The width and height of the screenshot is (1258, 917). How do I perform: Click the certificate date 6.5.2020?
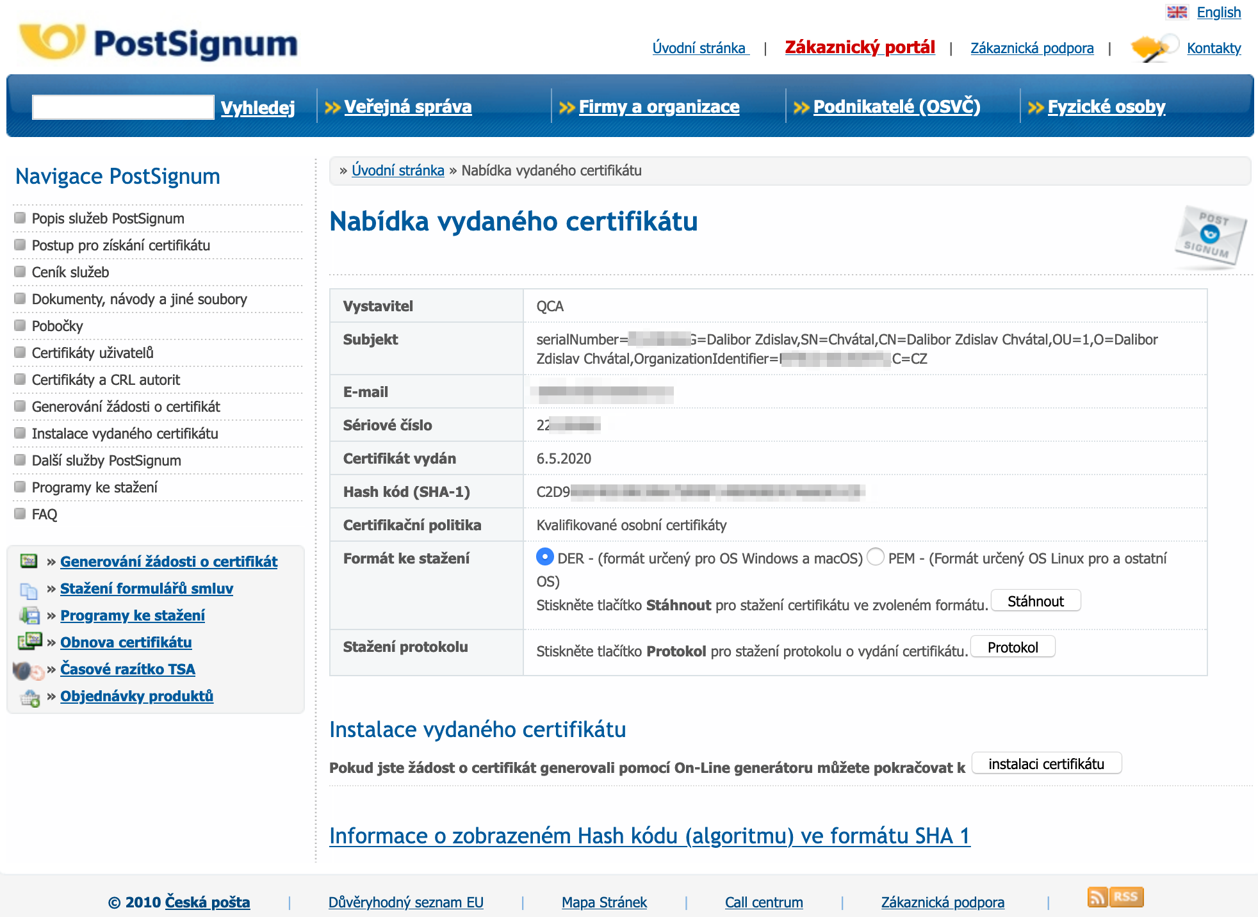(564, 458)
